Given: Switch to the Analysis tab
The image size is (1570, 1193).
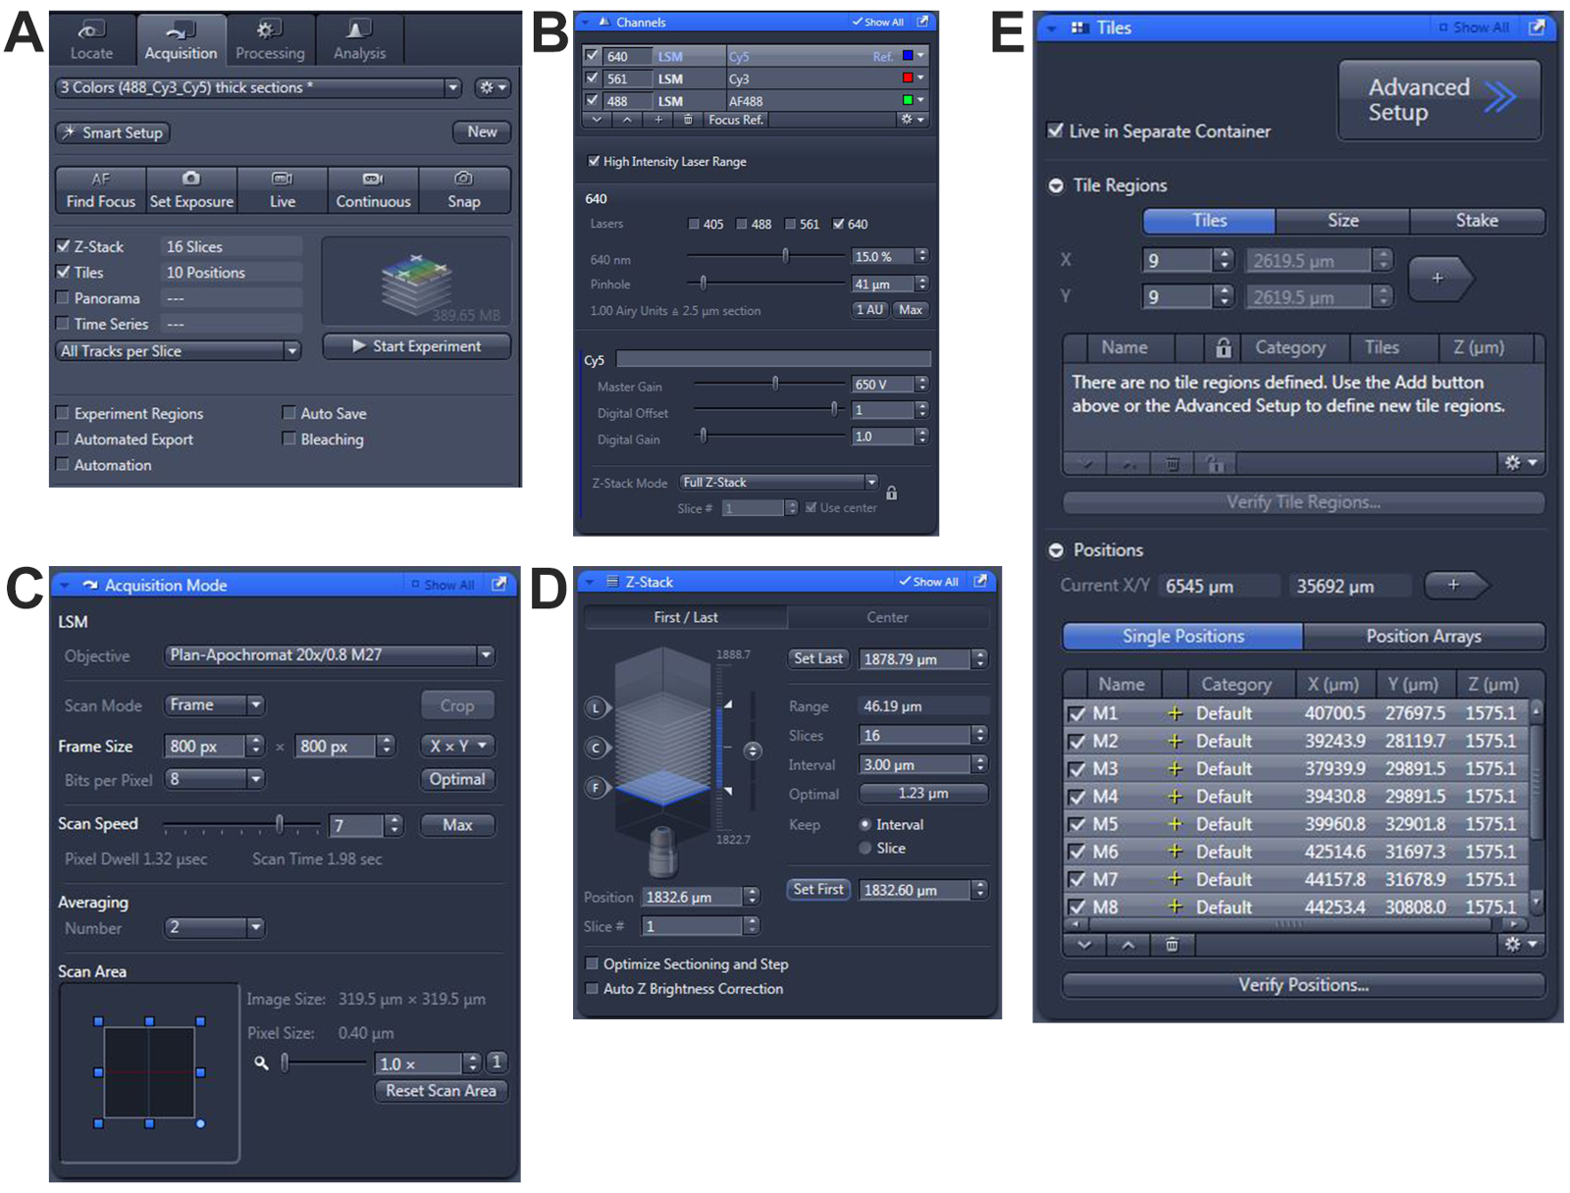Looking at the screenshot, I should click(x=359, y=40).
